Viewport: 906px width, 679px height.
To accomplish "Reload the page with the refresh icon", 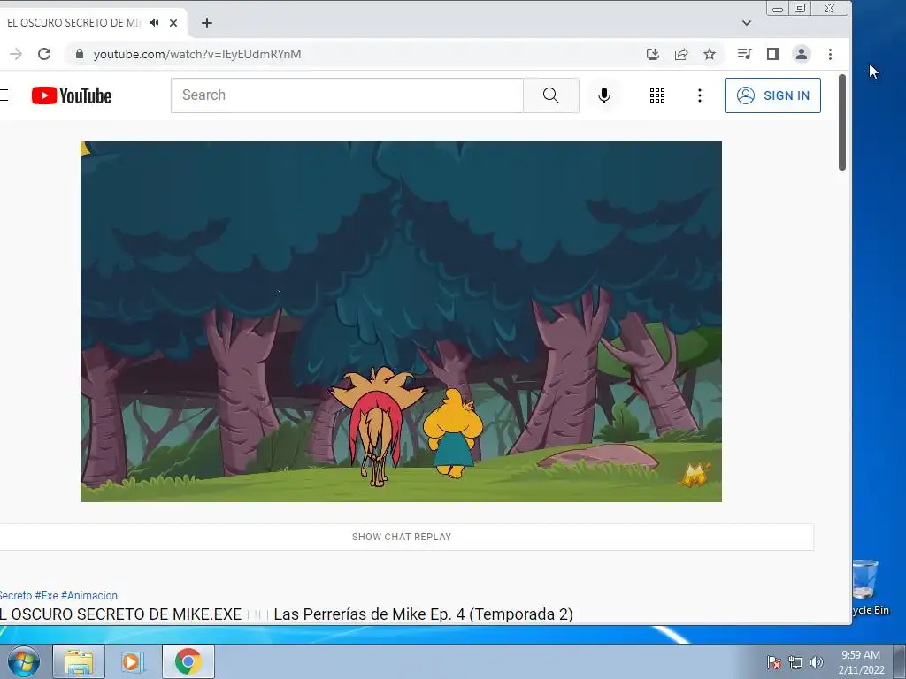I will coord(44,54).
